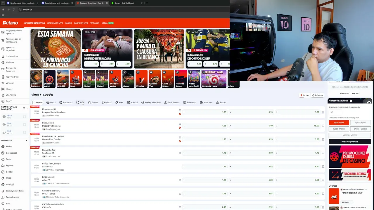Open the Casino nav tab
Viewport: 374px width, 210px height.
[68, 23]
